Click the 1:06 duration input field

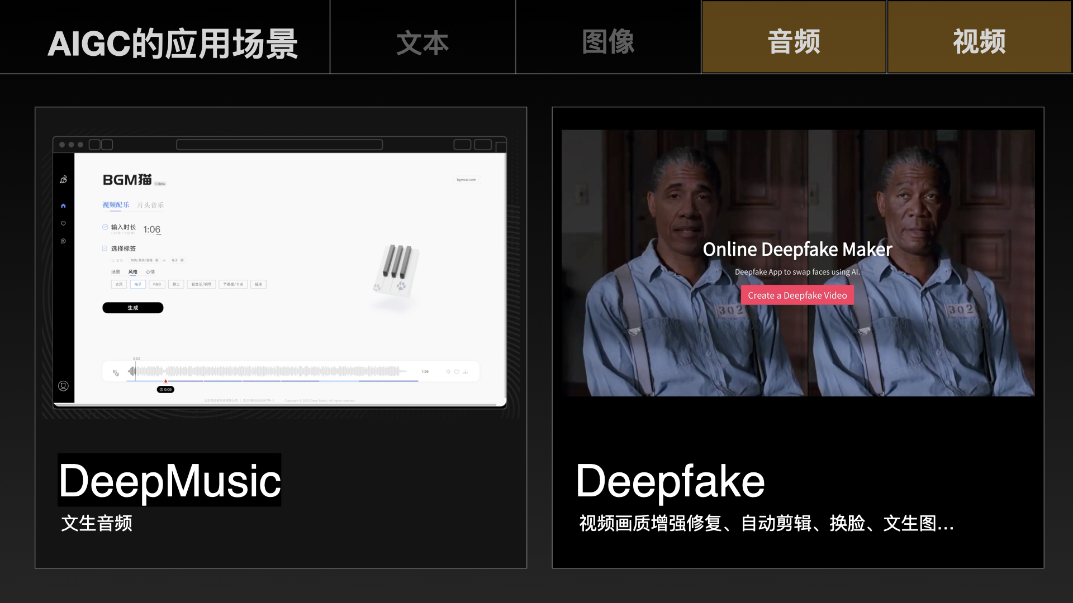coord(151,229)
